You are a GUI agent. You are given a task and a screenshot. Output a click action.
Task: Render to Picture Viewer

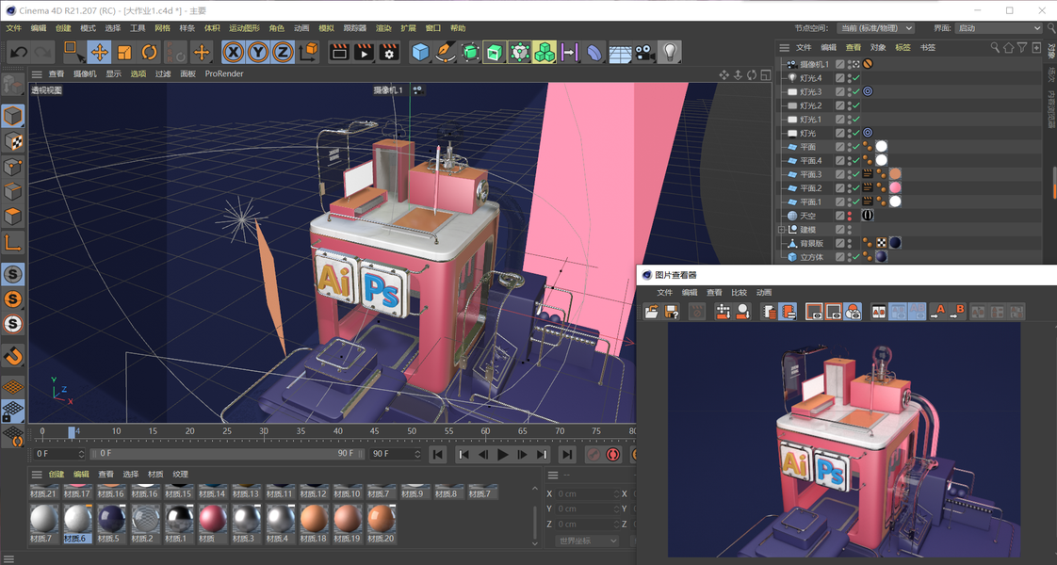364,52
